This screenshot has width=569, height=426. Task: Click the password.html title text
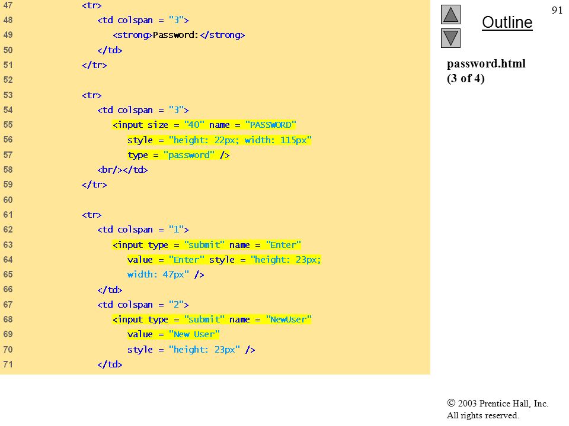click(x=486, y=64)
